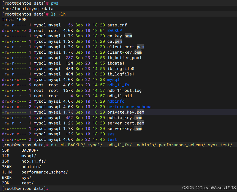Select server-key.pem file name
Screen dimensions: 237x192
tap(124, 128)
